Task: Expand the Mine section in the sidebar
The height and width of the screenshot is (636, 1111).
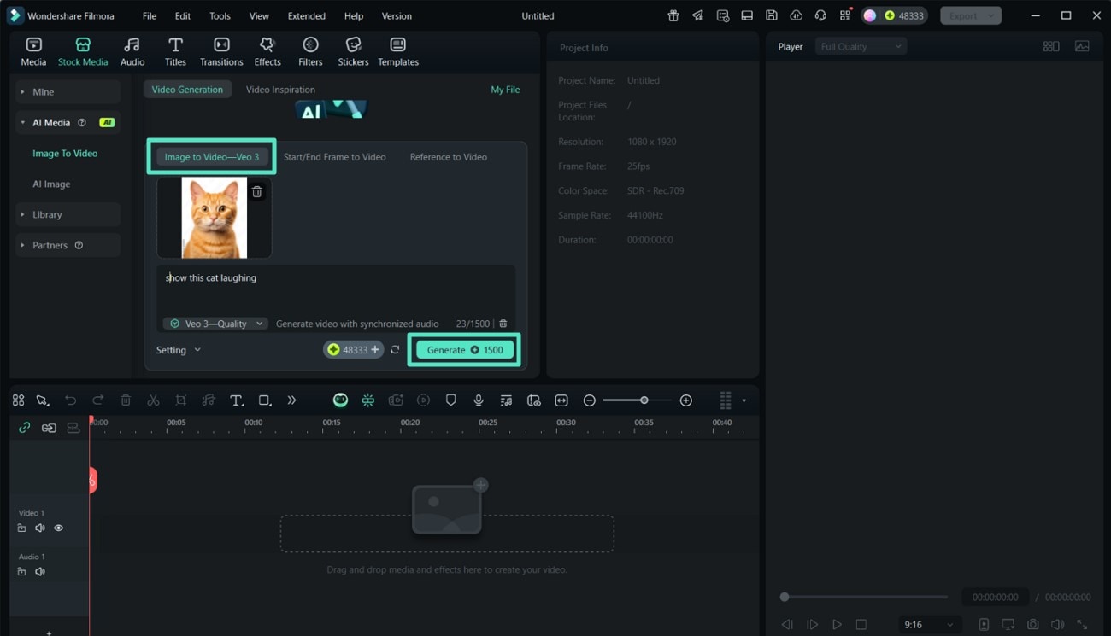Action: (x=68, y=91)
